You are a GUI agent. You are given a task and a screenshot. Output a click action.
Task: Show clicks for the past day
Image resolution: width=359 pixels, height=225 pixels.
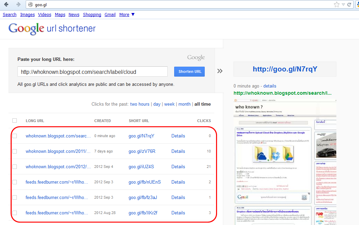[x=157, y=104]
